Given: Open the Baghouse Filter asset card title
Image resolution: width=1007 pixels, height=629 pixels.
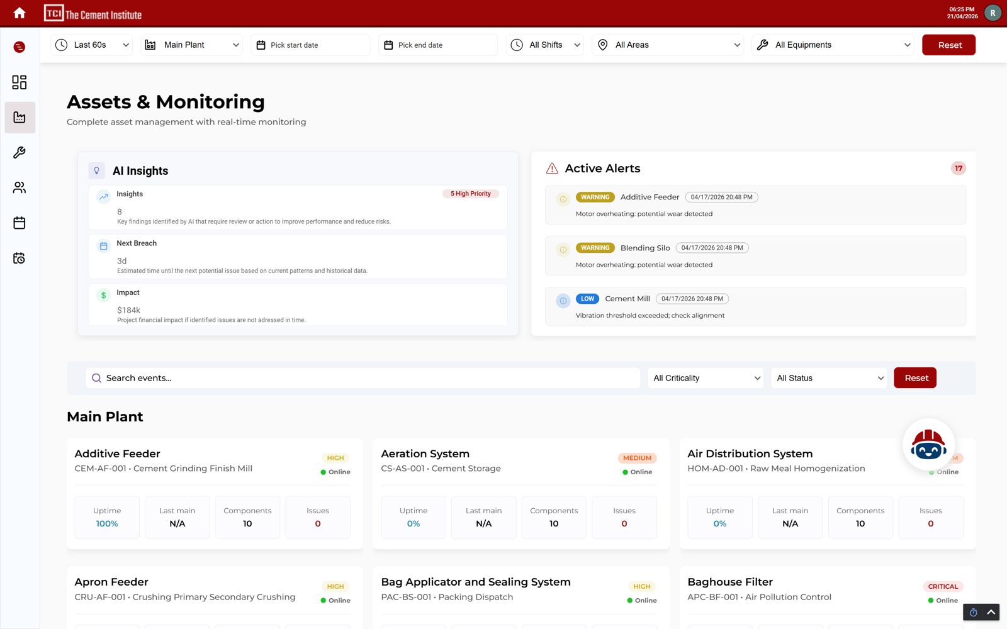Looking at the screenshot, I should 730,582.
